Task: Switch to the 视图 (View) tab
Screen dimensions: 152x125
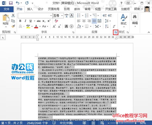Action: pyautogui.click(x=98, y=9)
